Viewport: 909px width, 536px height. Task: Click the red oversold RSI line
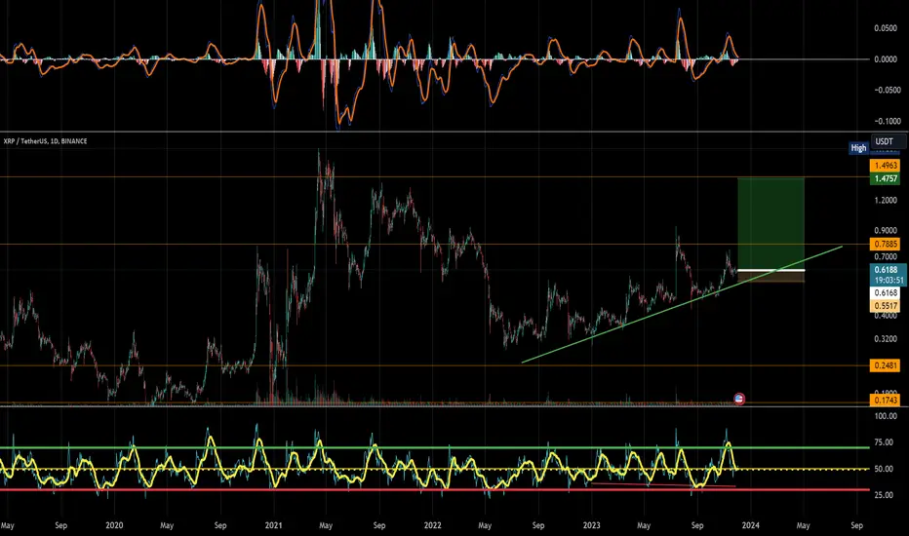pos(435,490)
